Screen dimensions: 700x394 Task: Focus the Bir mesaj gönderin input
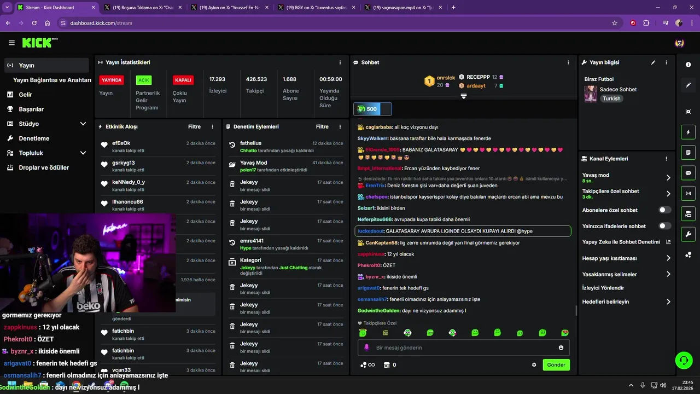(464, 347)
